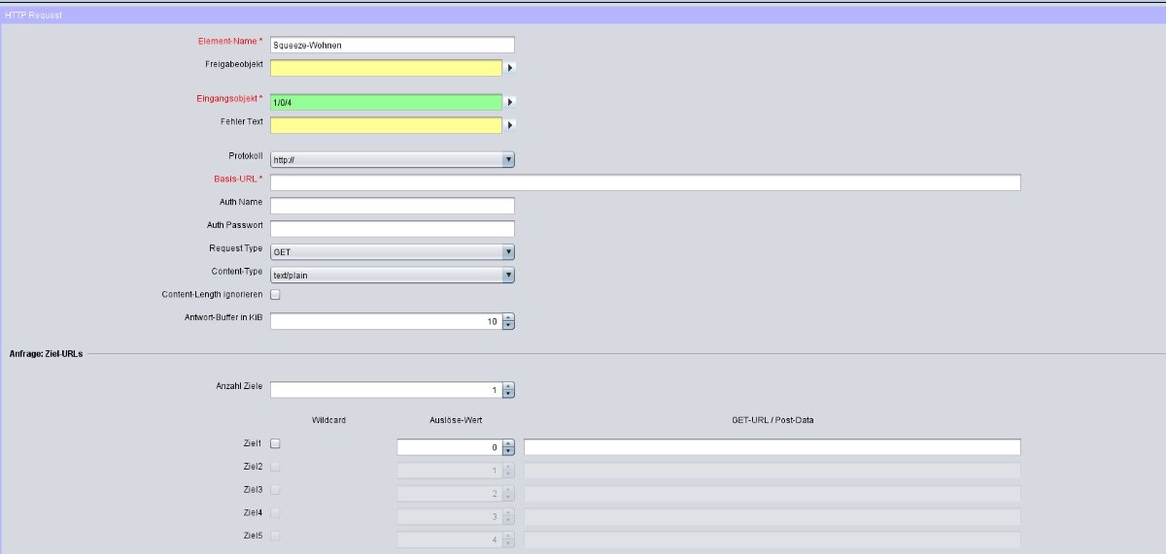Viewport: 1166px width, 554px height.
Task: Enable Content-Length ignorieren checkbox
Action: (275, 294)
